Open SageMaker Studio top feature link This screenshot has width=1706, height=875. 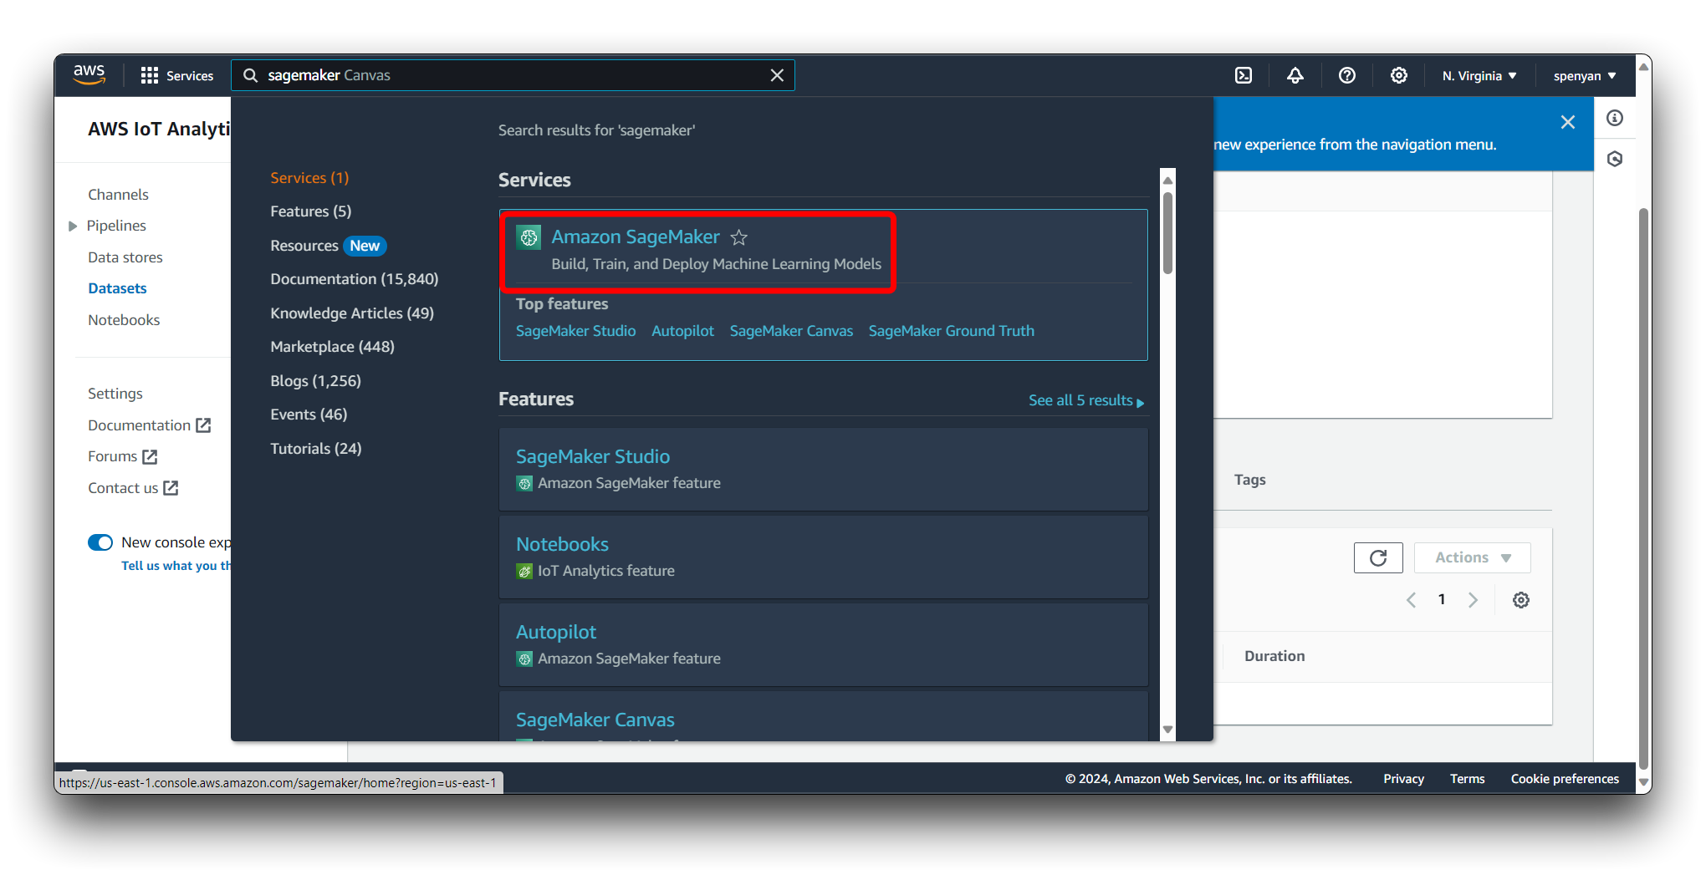575,331
